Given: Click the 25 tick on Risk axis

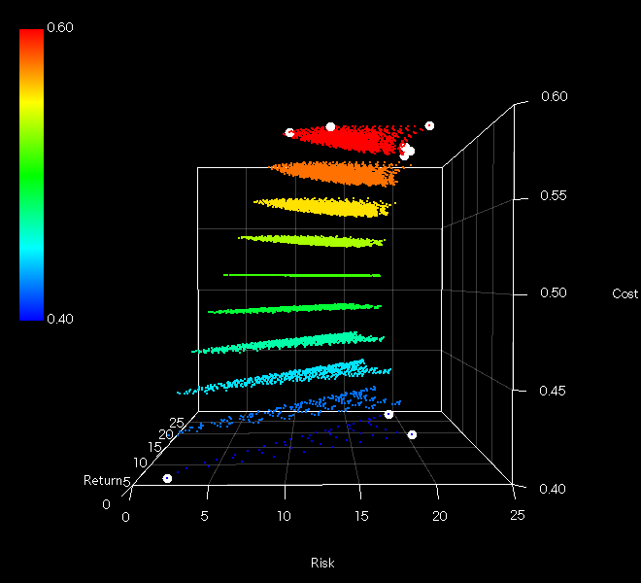Looking at the screenshot, I should pos(518,515).
